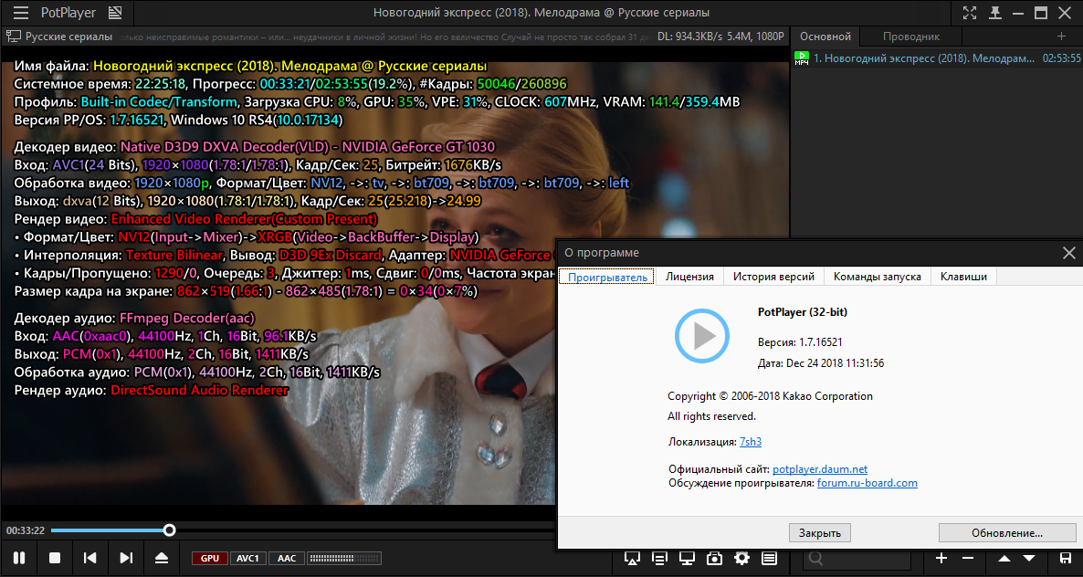Viewport: 1083px width, 577px height.
Task: Open the Лицензия tab in the about dialog
Action: coord(689,276)
